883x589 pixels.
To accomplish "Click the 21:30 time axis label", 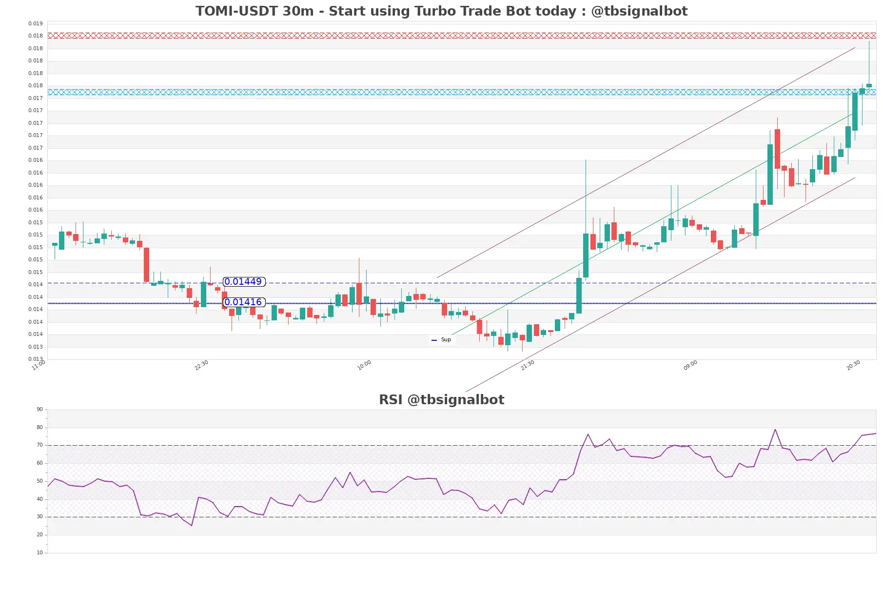I will click(x=528, y=365).
